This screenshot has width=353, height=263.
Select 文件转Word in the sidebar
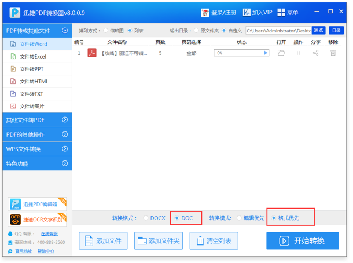click(x=37, y=44)
